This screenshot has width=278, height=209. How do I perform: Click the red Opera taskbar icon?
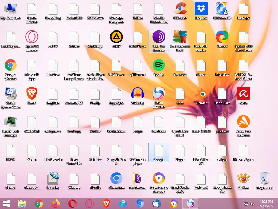pos(72,204)
